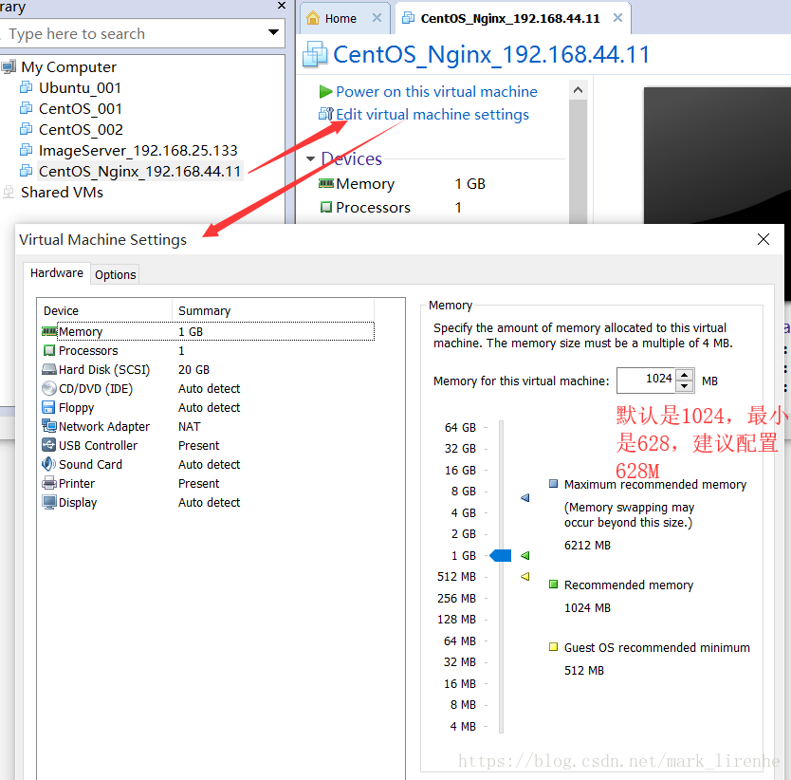Select the Hard Disk 20 GB summary cell
This screenshot has height=780, width=791.
[193, 369]
